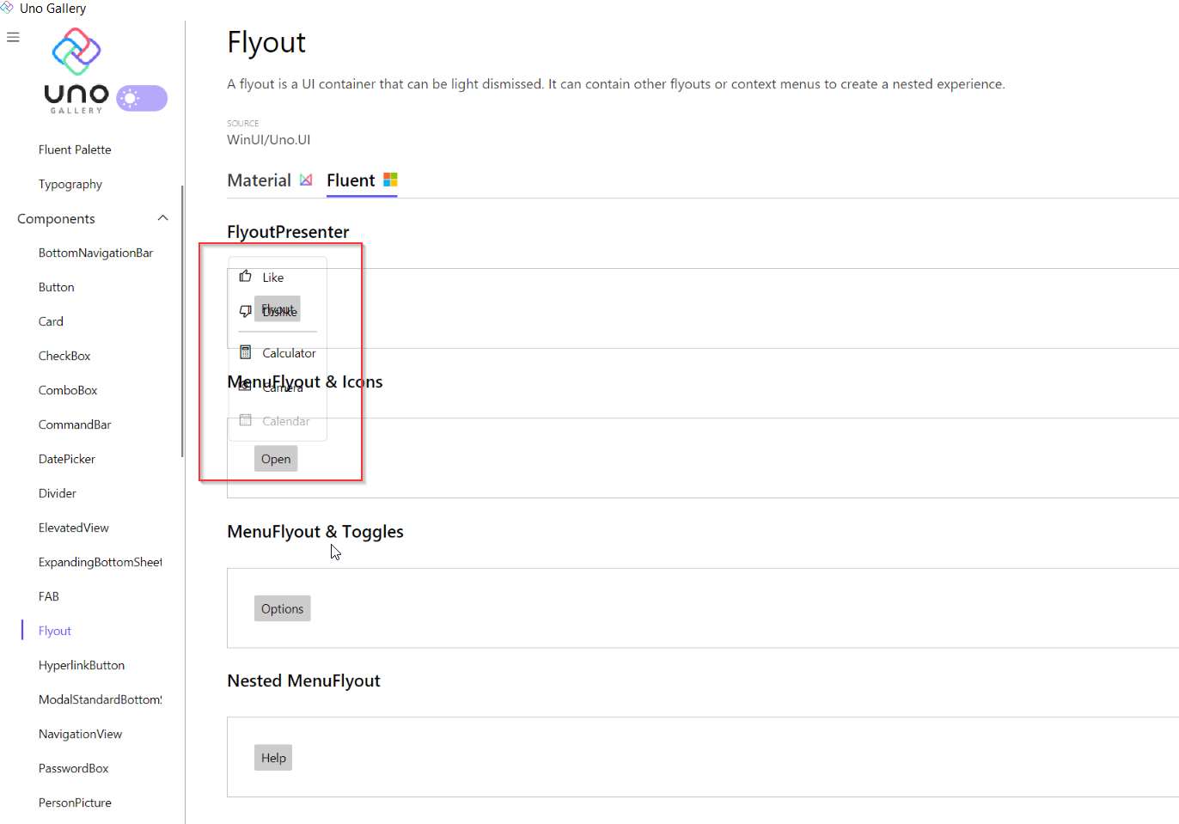Select Divider in the sidebar
The image size is (1179, 824).
58,493
